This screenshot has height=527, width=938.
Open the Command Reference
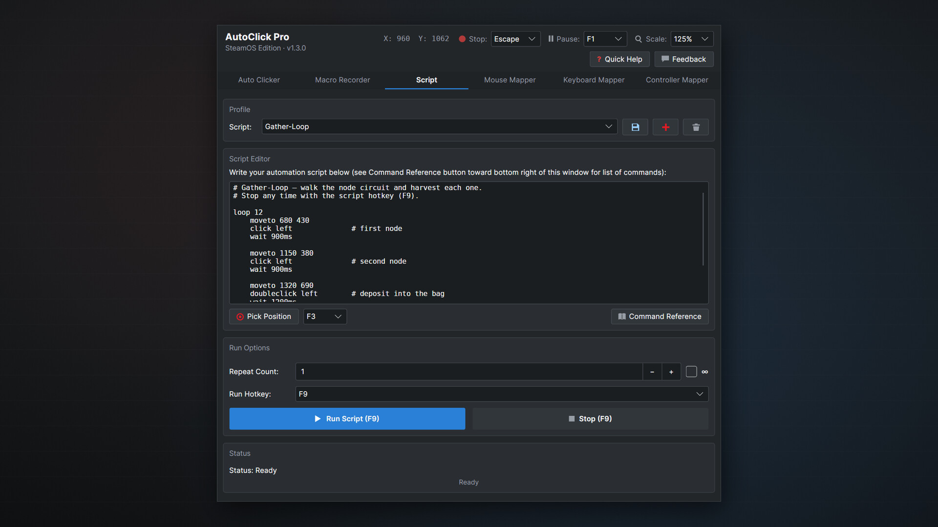click(660, 316)
